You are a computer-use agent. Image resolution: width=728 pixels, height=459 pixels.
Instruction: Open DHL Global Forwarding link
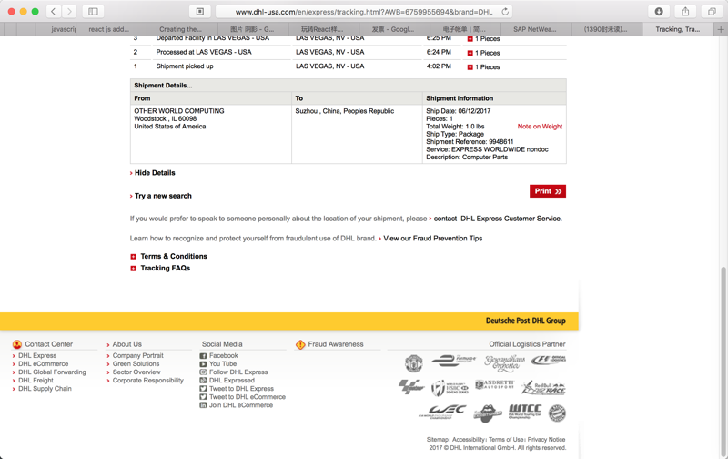[52, 372]
